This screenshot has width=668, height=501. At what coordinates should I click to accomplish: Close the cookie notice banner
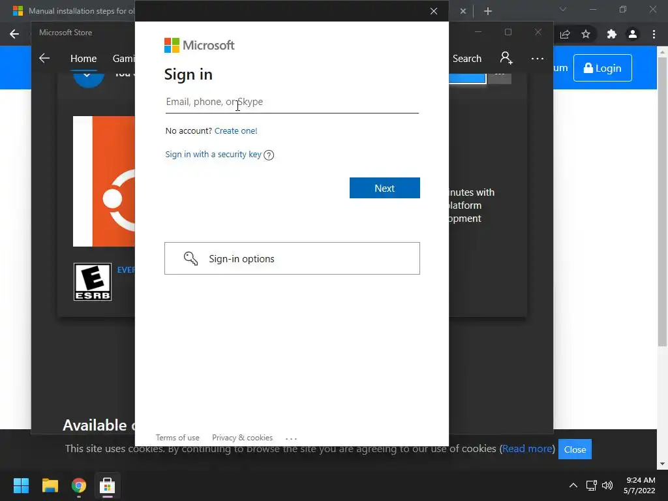tap(575, 449)
